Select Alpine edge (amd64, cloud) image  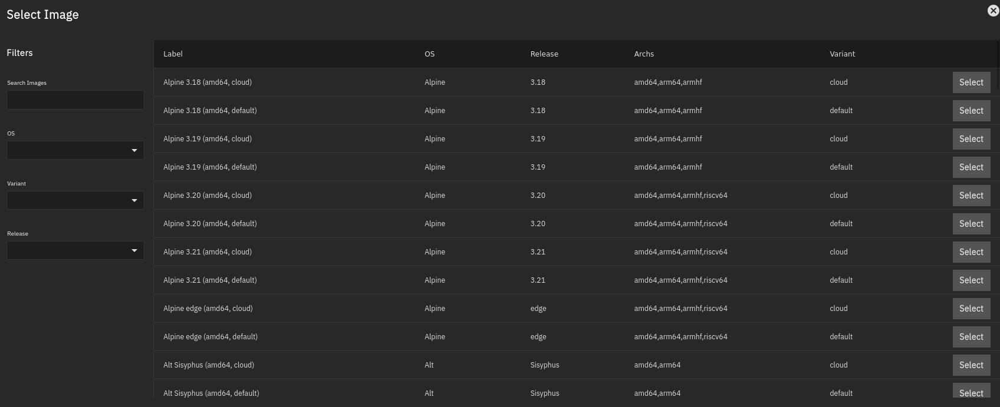971,309
